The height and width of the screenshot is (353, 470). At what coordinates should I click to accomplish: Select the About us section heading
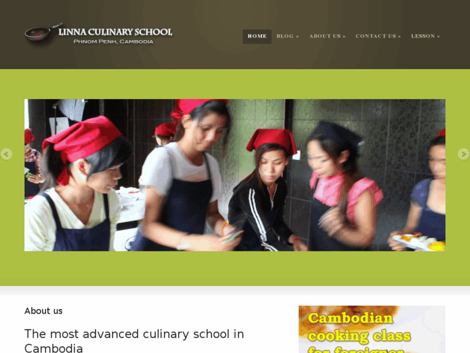pyautogui.click(x=43, y=311)
